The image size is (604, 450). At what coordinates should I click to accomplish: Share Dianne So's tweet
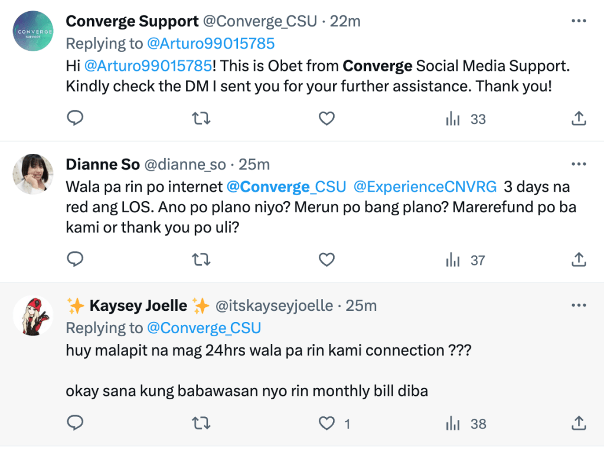pyautogui.click(x=579, y=260)
